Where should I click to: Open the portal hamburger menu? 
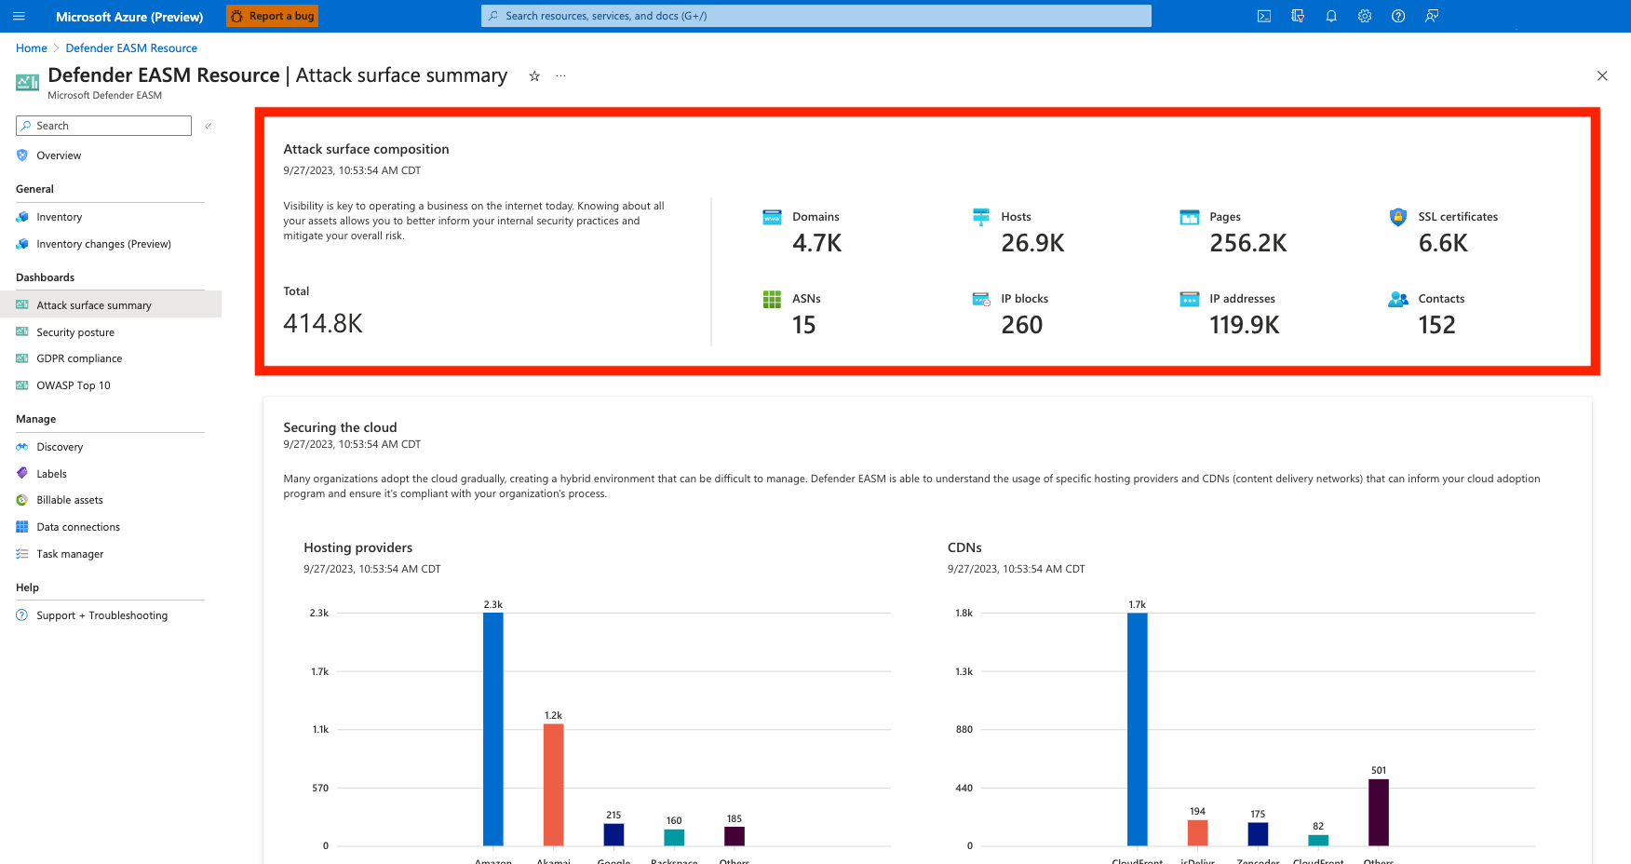(18, 16)
